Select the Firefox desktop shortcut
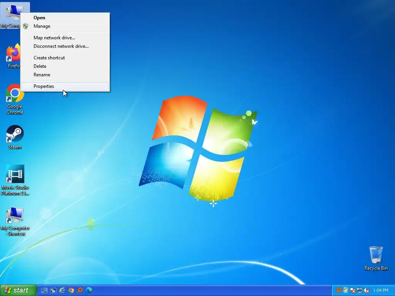The height and width of the screenshot is (296, 395). [x=13, y=56]
